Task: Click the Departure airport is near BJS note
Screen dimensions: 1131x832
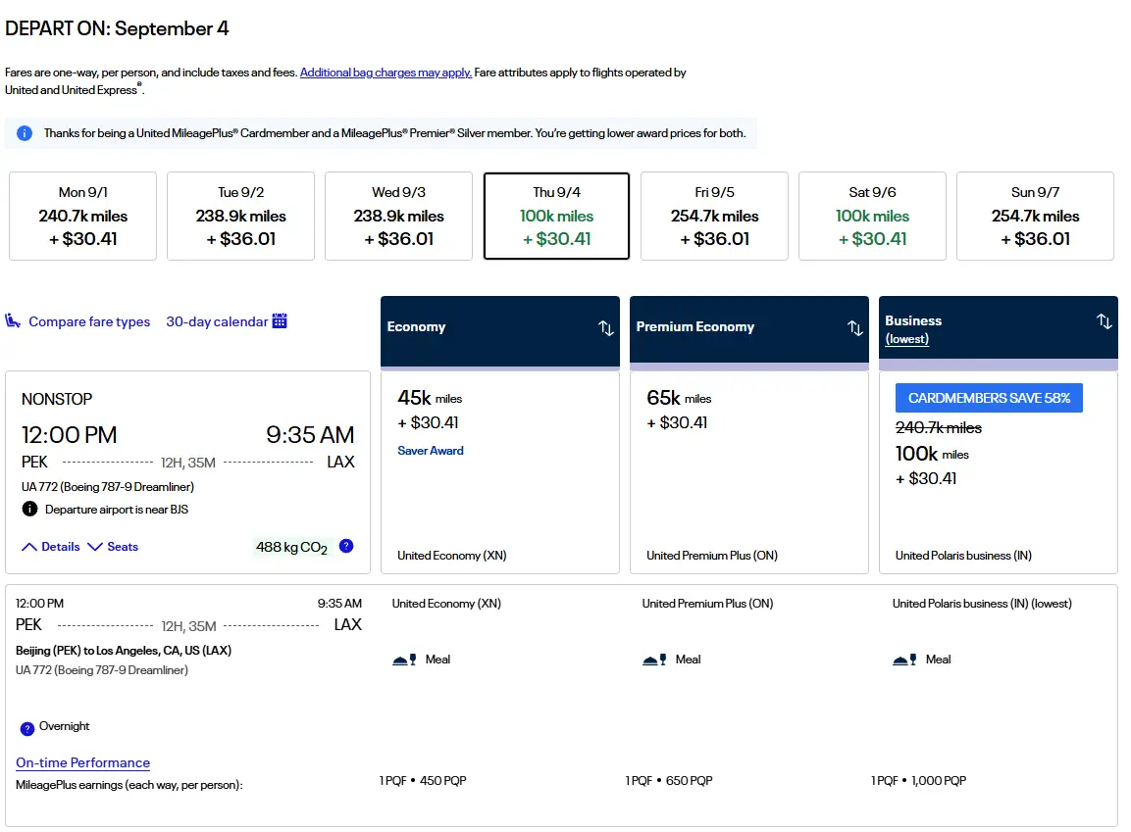Action: [116, 510]
